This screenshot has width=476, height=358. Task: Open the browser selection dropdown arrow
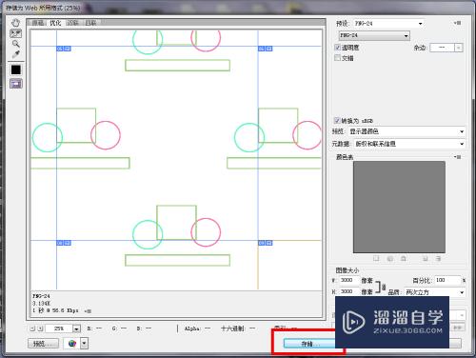pos(84,343)
